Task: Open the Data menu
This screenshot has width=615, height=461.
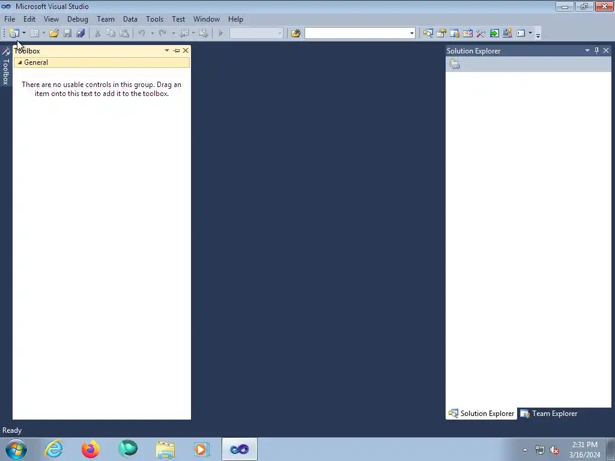Action: 130,19
